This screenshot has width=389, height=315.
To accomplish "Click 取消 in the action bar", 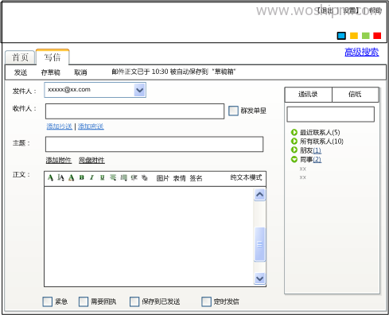I will pos(80,72).
